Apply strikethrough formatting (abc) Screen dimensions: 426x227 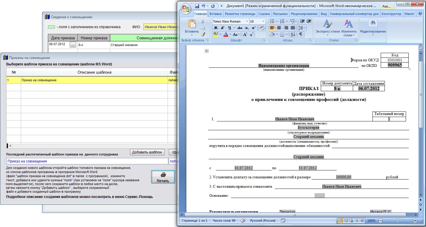(x=240, y=28)
